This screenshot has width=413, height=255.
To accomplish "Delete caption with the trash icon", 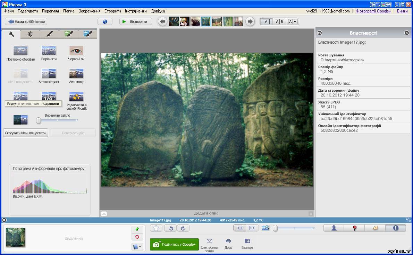I will (x=311, y=214).
